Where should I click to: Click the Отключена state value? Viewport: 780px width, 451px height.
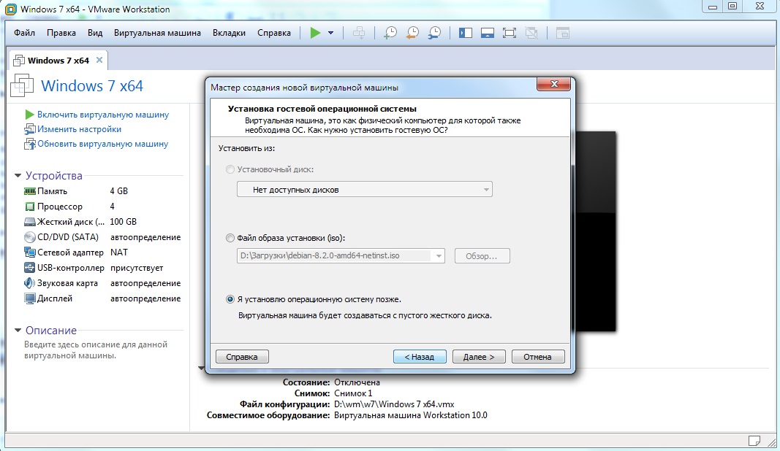pyautogui.click(x=357, y=382)
